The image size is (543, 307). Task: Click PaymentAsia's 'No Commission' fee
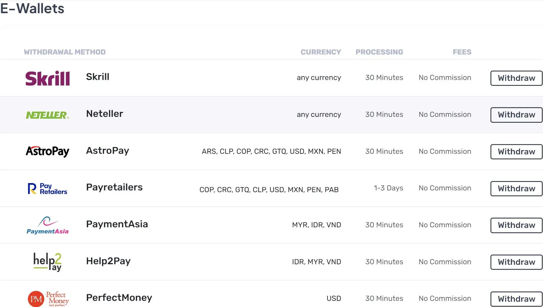tap(445, 225)
